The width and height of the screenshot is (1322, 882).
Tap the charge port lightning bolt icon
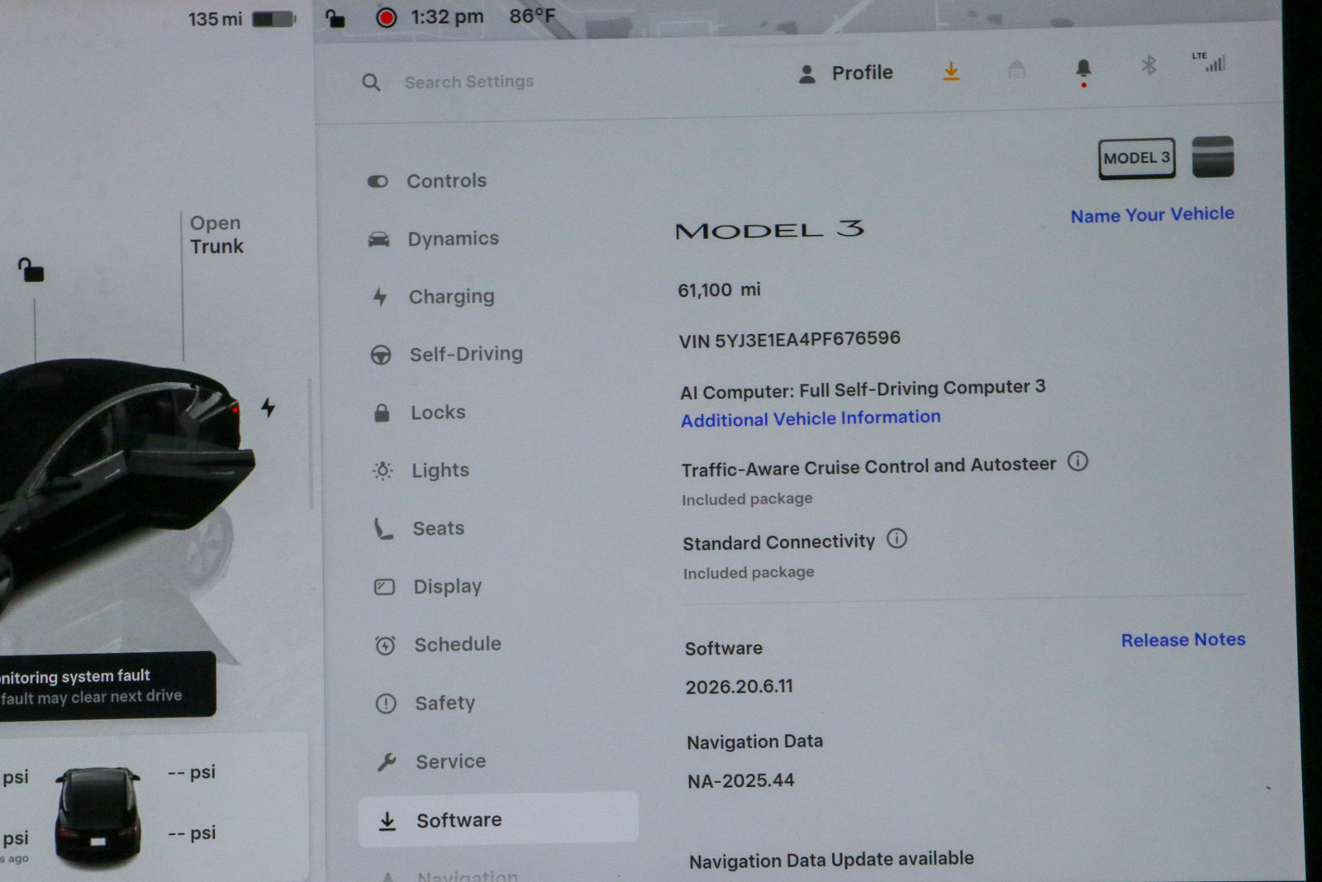pos(268,407)
